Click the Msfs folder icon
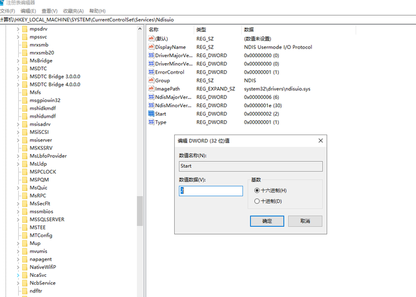Image resolution: width=416 pixels, height=297 pixels. [25, 92]
